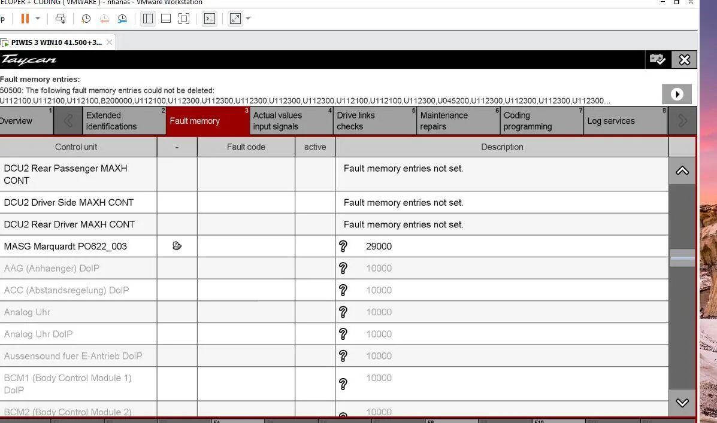Click the question mark icon beside 29000

[x=343, y=247]
